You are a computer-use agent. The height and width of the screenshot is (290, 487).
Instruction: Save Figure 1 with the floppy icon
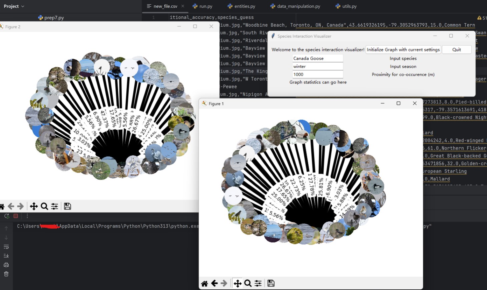click(271, 283)
